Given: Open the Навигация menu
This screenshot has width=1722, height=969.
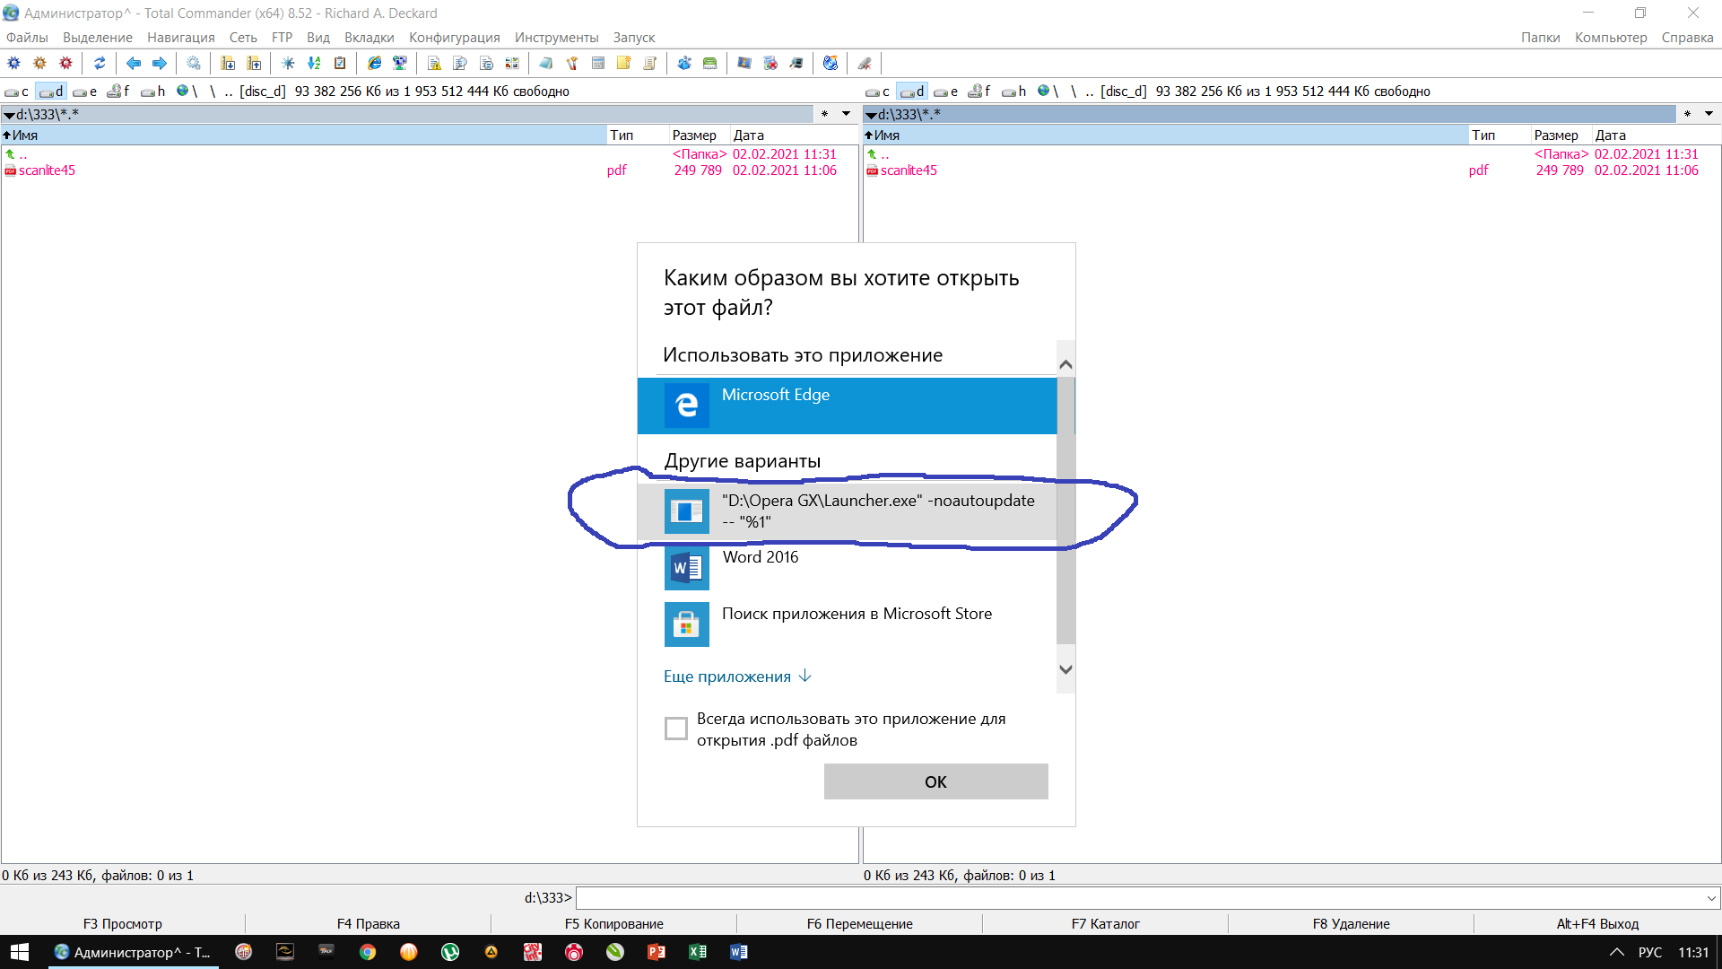Looking at the screenshot, I should pyautogui.click(x=180, y=38).
